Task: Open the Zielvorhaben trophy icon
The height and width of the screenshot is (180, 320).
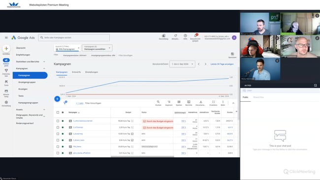Action: point(6,70)
